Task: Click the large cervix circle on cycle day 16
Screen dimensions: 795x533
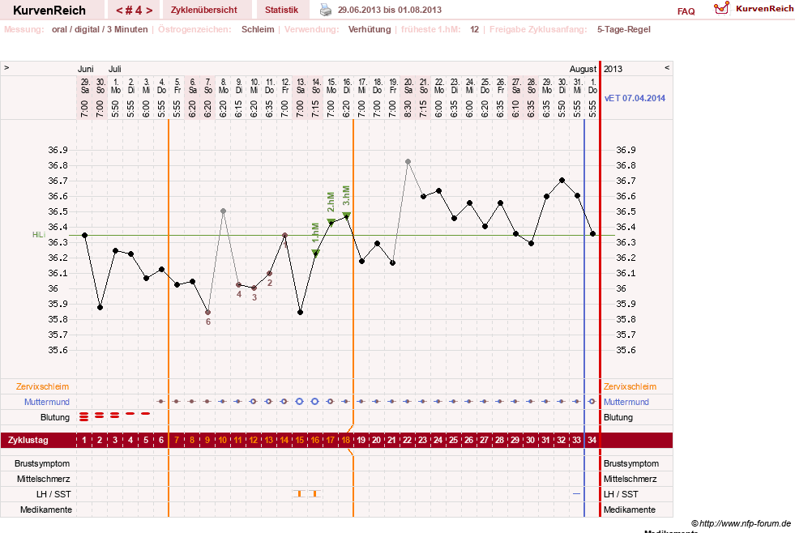Action: coord(315,401)
